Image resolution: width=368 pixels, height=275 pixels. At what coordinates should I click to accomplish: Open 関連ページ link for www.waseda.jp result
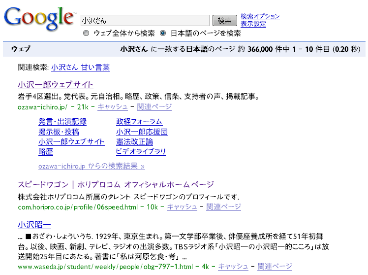click(x=275, y=267)
